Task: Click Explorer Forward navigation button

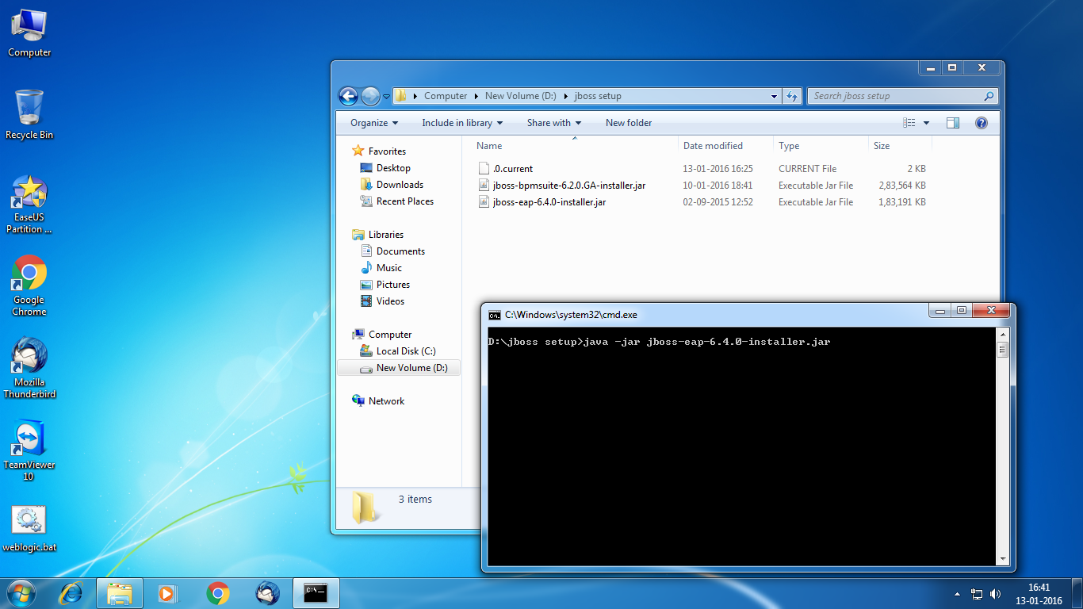Action: [x=370, y=96]
